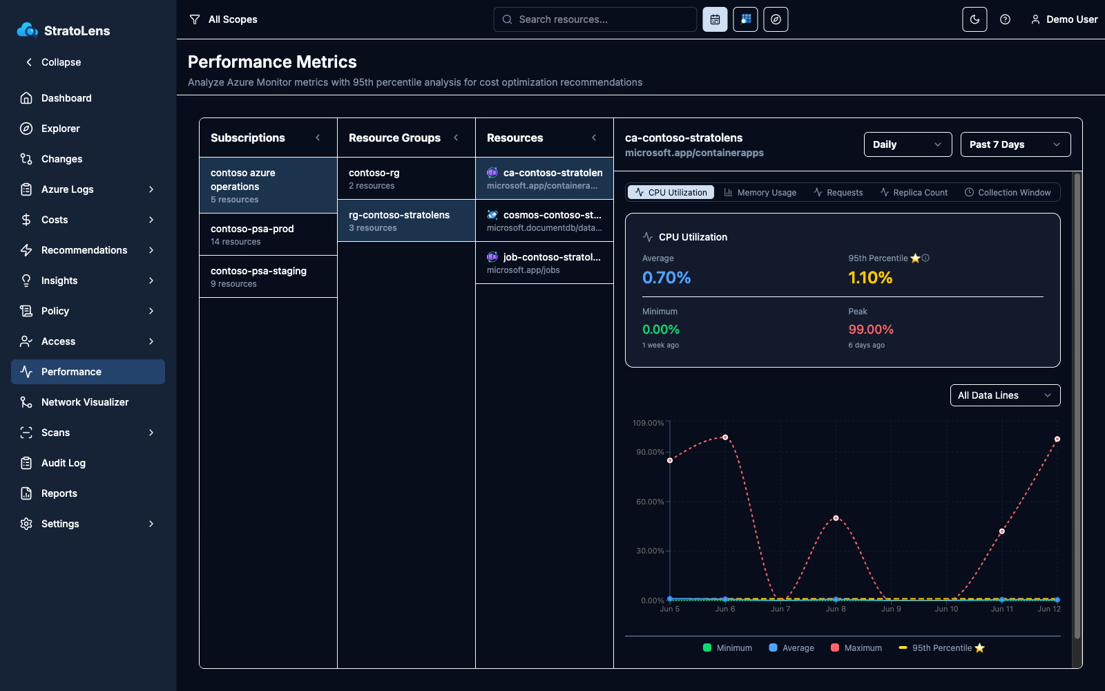Viewport: 1105px width, 691px height.
Task: Open the Daily granularity dropdown
Action: (x=908, y=144)
